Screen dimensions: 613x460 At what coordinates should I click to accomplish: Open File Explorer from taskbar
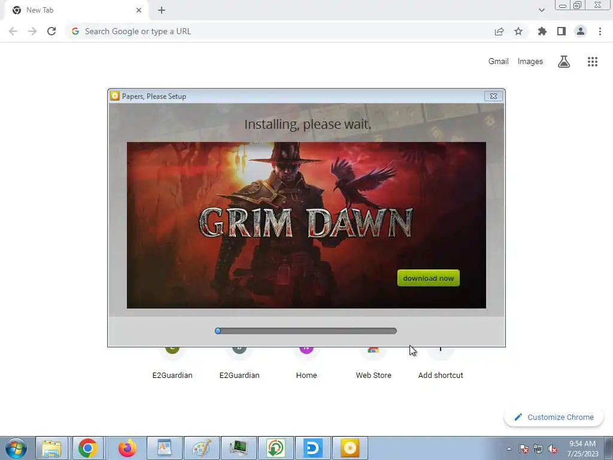[x=51, y=448]
